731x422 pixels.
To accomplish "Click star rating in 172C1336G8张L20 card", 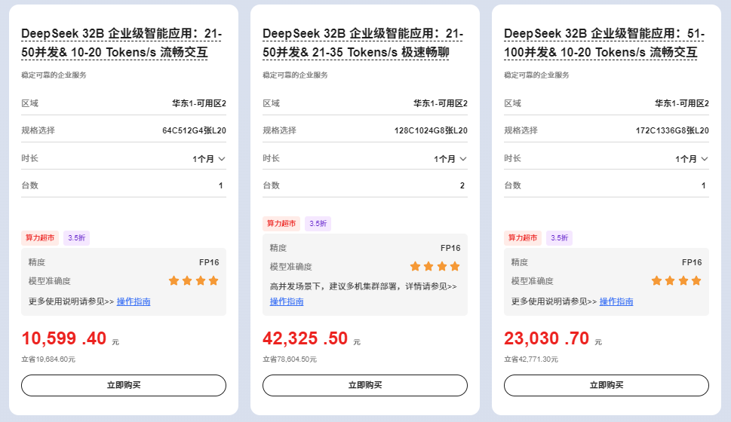I will pyautogui.click(x=677, y=280).
